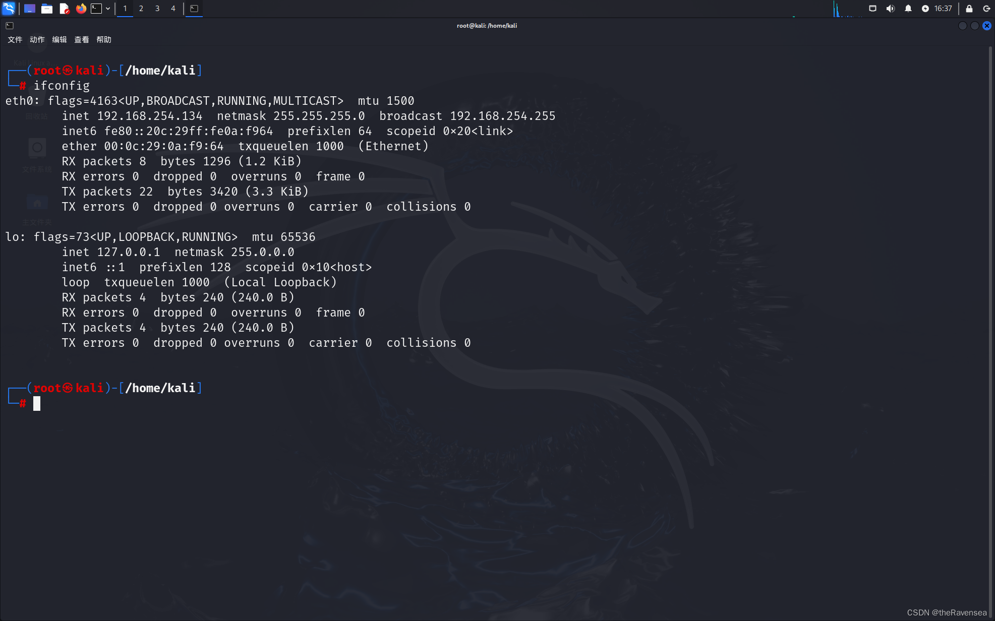Open the notifications bell icon
995x621 pixels.
point(908,9)
